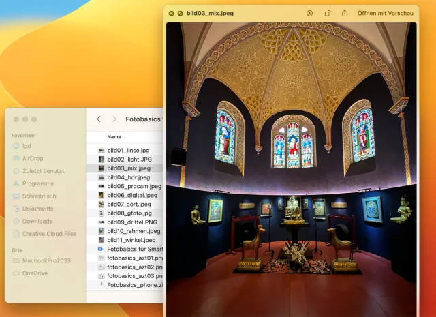Click the AirDrop sidebar icon
The image size is (436, 317).
click(x=16, y=158)
